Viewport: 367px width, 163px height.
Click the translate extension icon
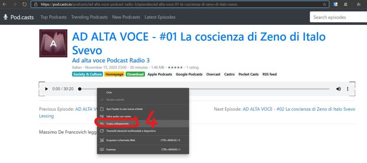[x=335, y=4]
